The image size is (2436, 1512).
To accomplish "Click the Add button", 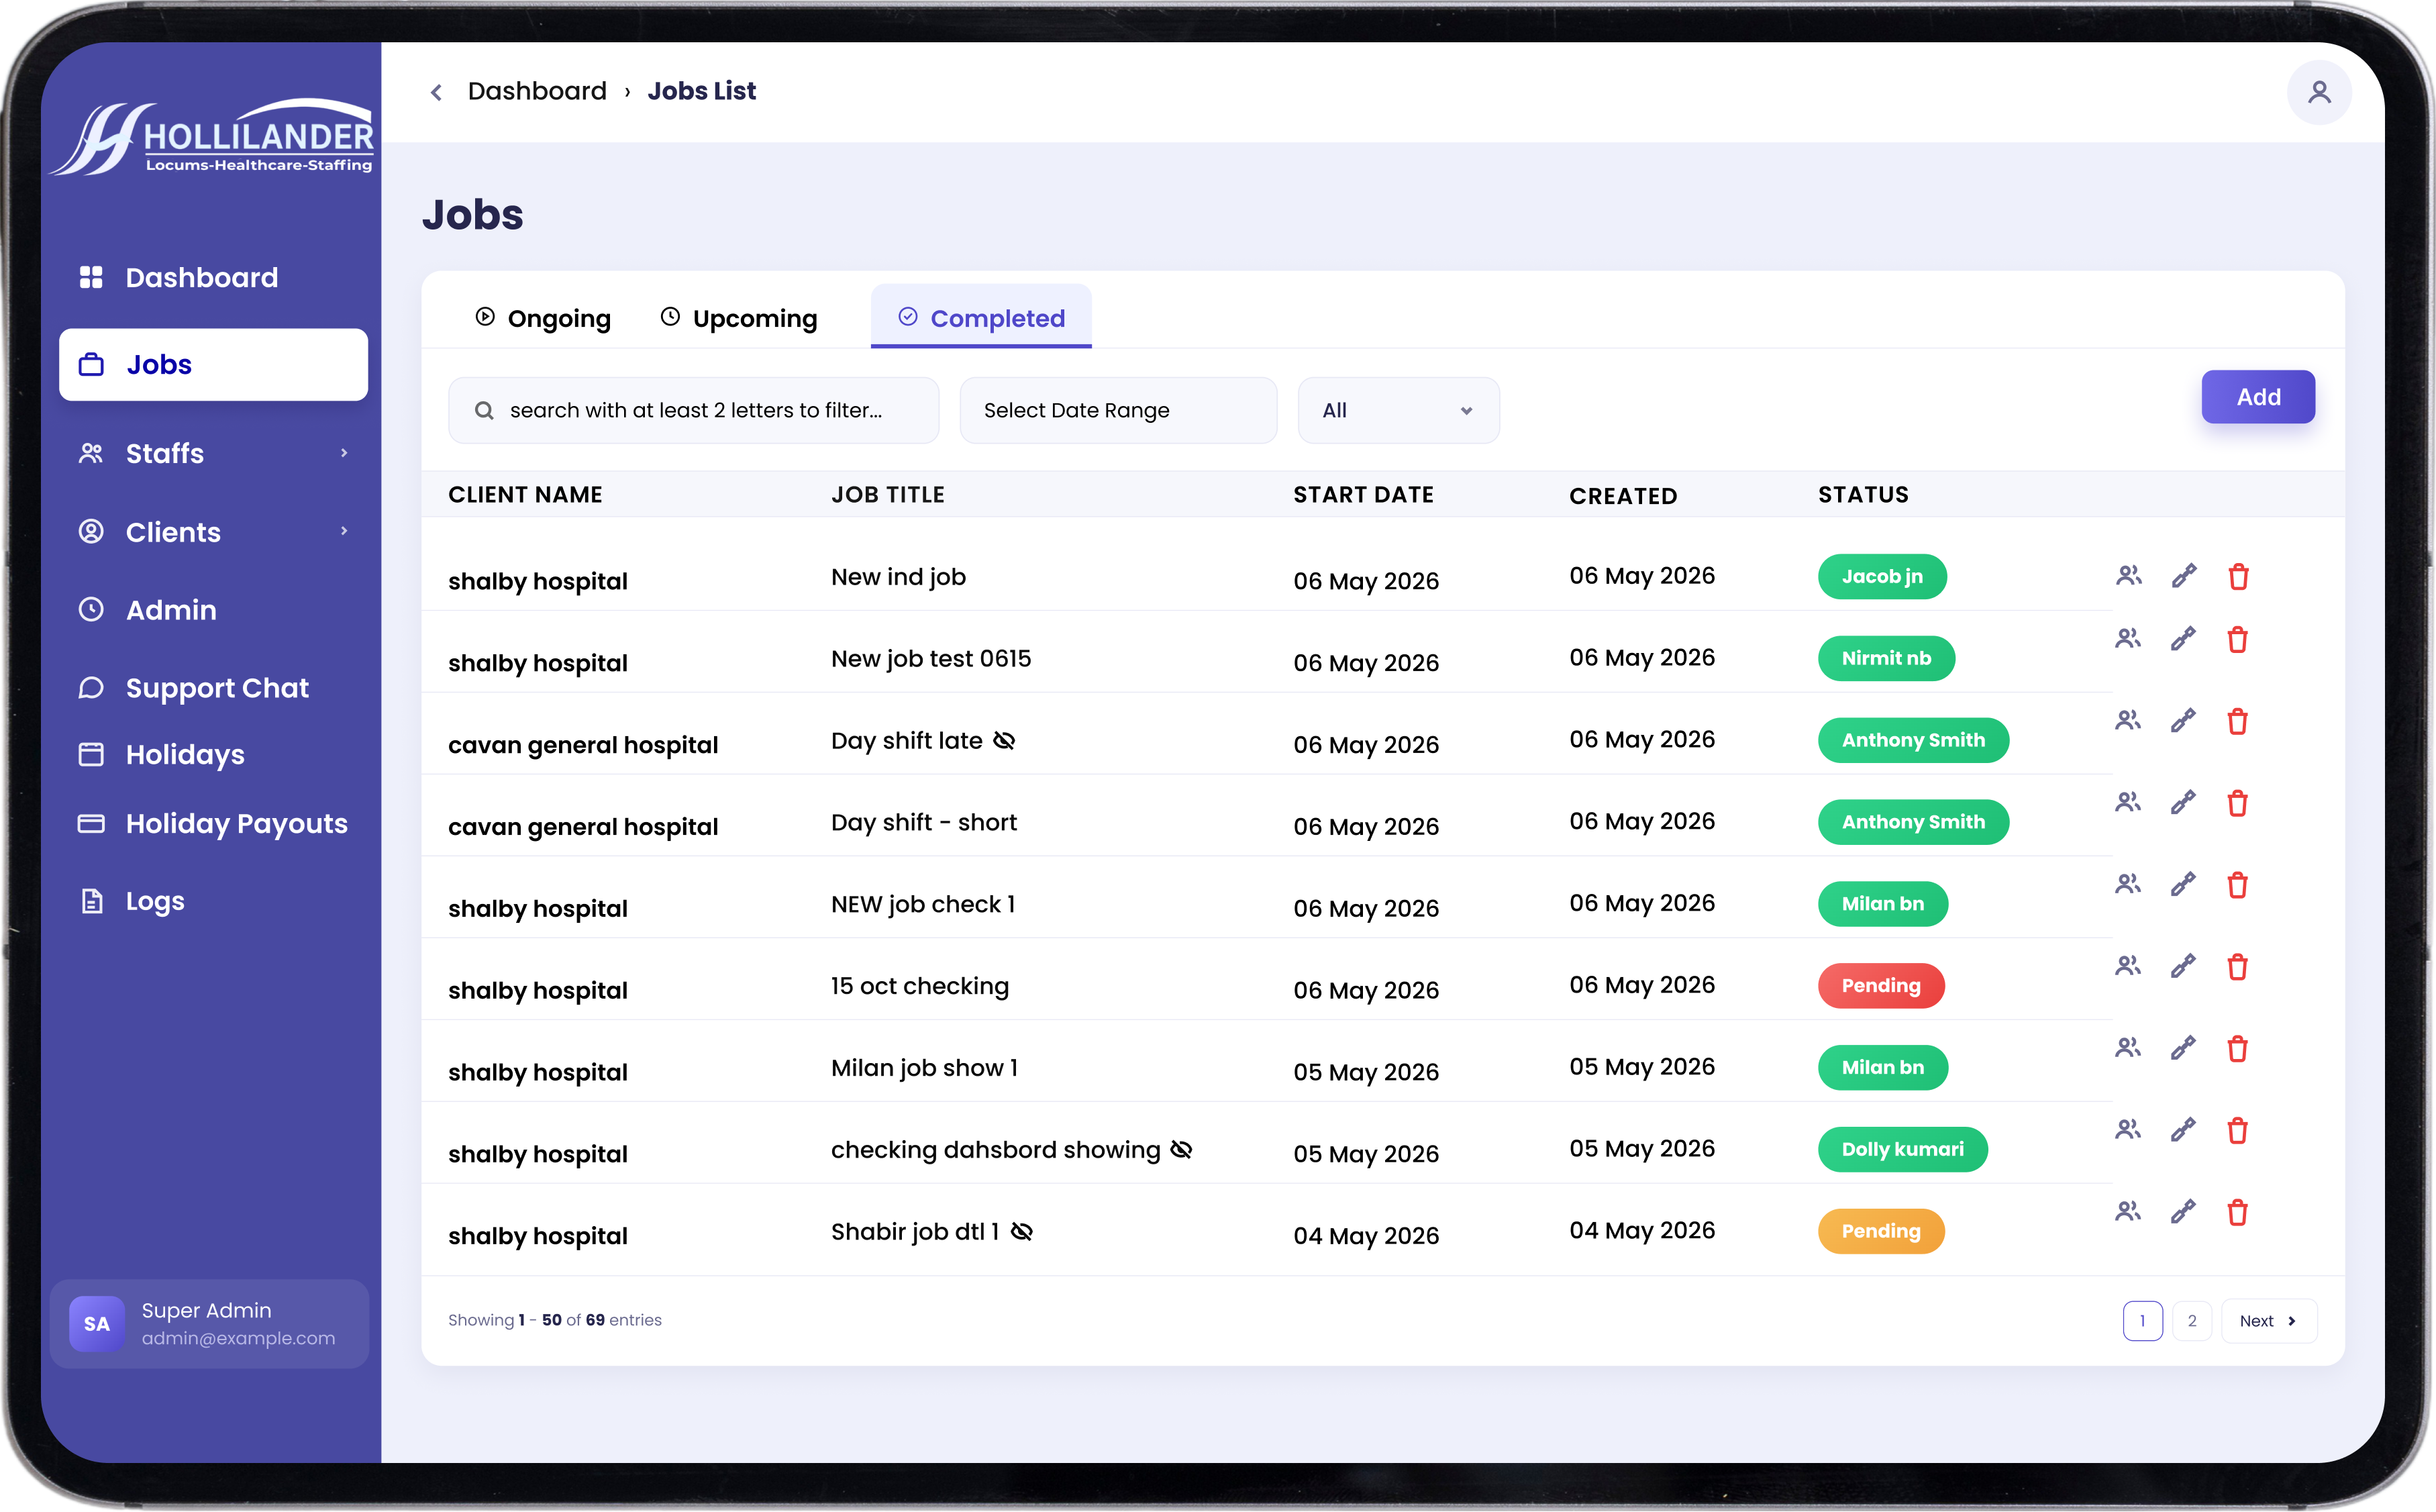I will (2258, 397).
